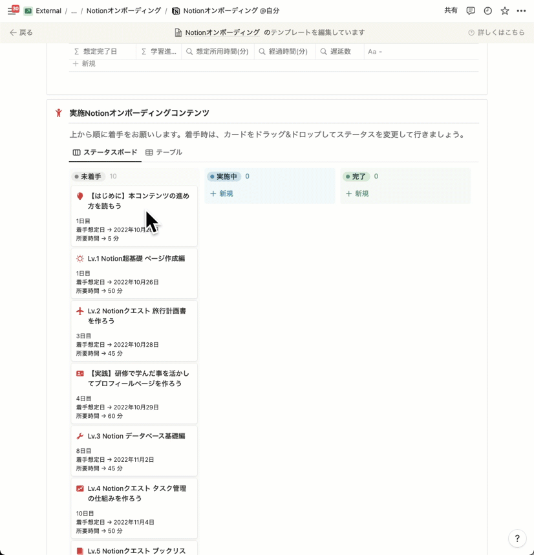534x555 pixels.
Task: Open the 経過時間(分) column header menu
Action: point(285,52)
